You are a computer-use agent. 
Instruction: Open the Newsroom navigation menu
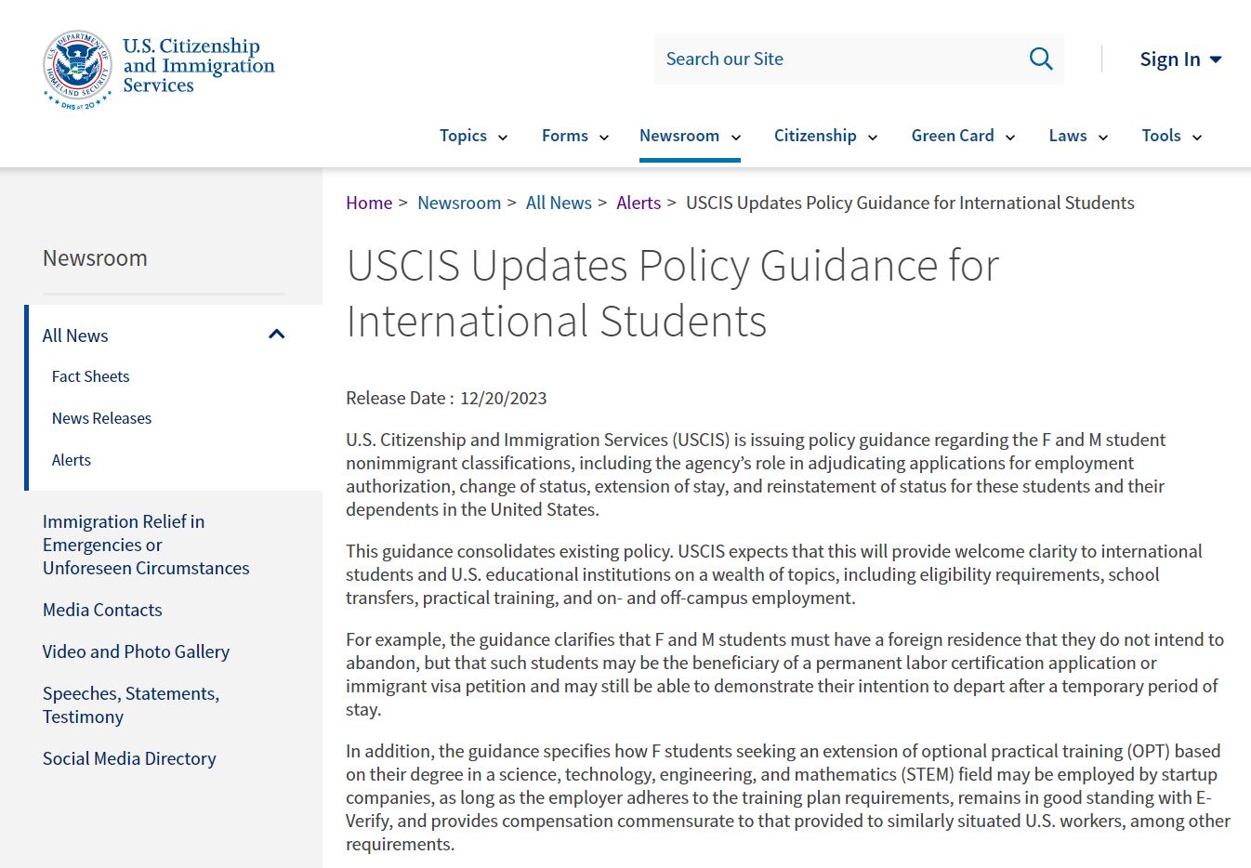point(689,136)
